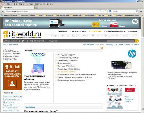The image size is (144, 113).
Task: Click the HP toner cartridges image
Action: pos(122,65)
